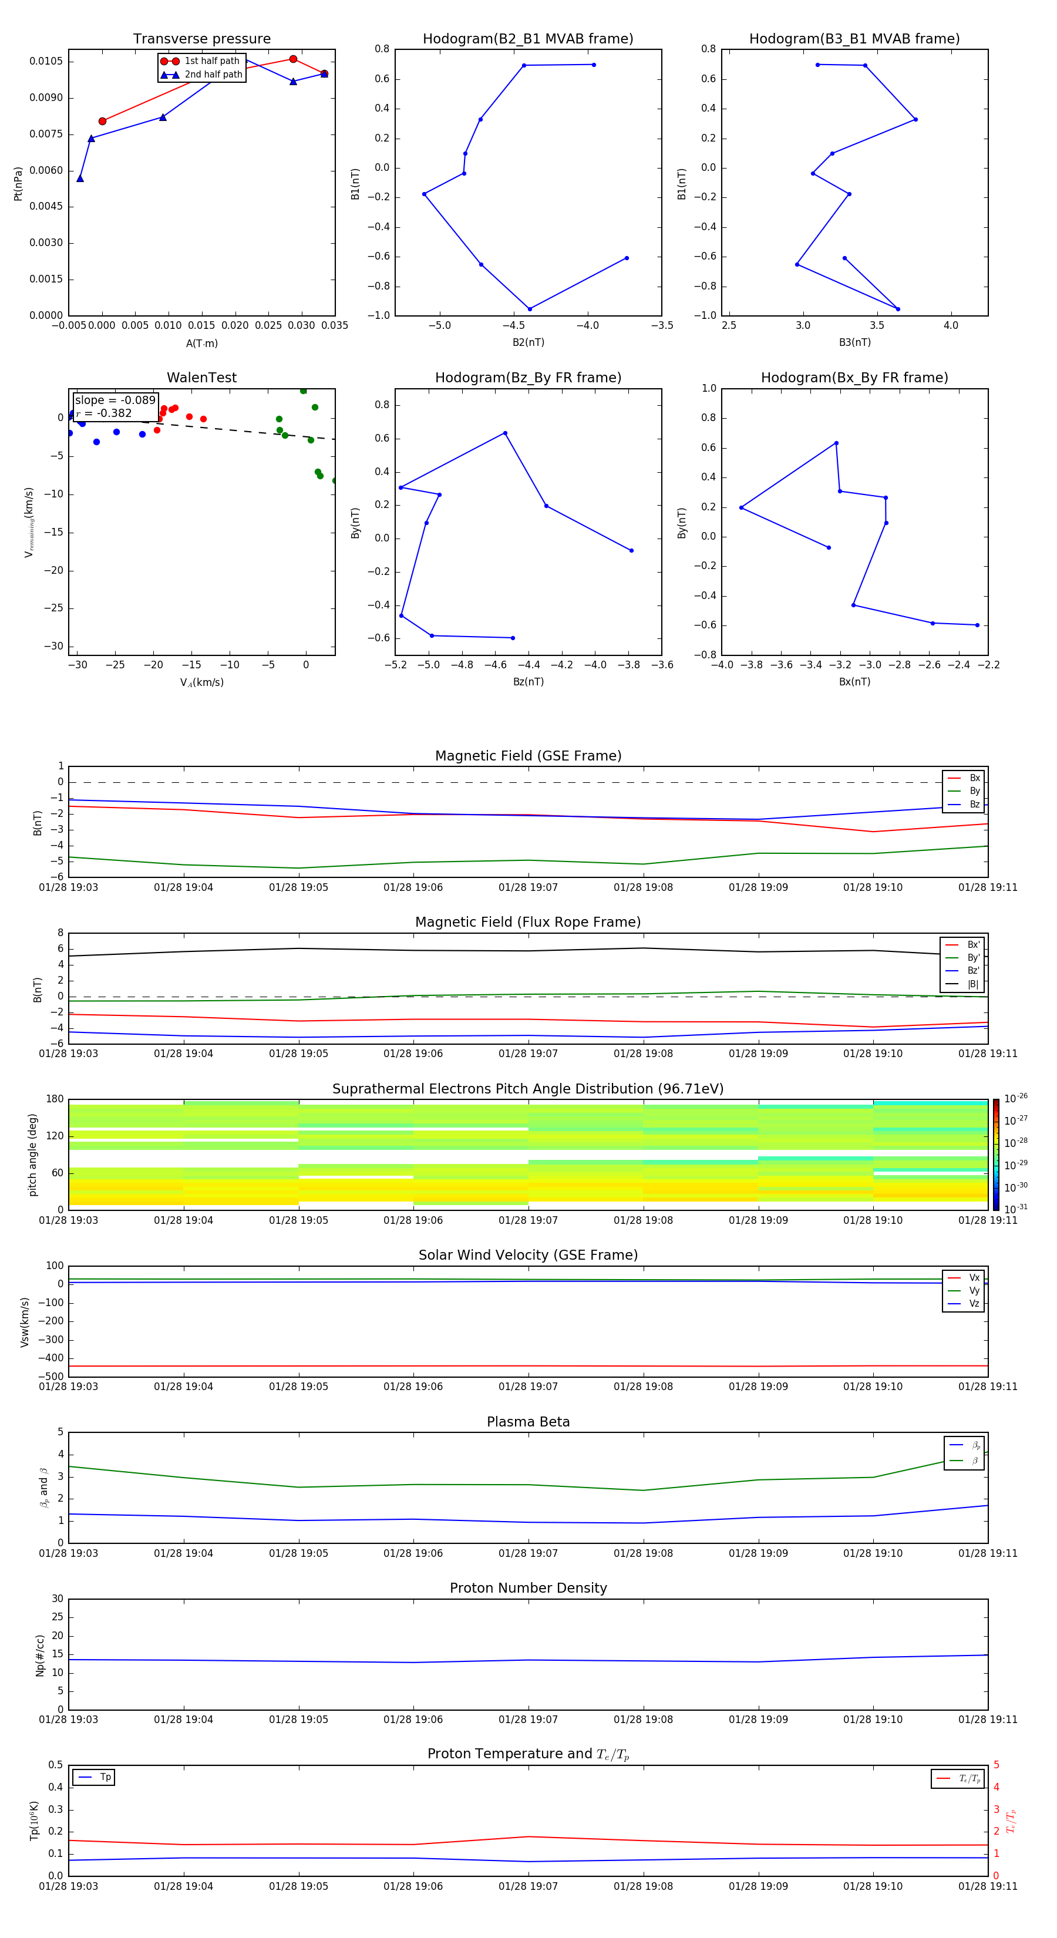
Task: Select the βp legend entry in Plasma Beta
Action: click(x=964, y=1445)
